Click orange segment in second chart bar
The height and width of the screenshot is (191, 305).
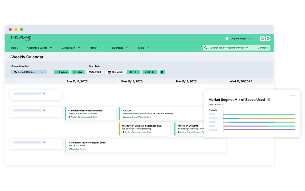coord(267,118)
